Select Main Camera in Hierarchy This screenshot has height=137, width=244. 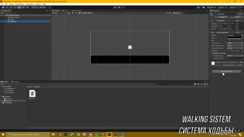tap(14, 18)
